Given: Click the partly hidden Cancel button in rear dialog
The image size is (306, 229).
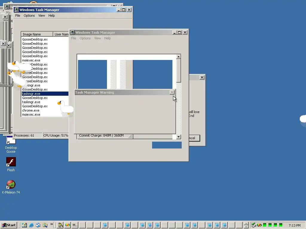Looking at the screenshot, I should click(194, 138).
